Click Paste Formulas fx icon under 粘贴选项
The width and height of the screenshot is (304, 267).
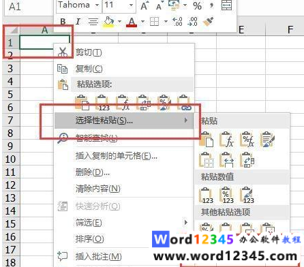point(123,103)
